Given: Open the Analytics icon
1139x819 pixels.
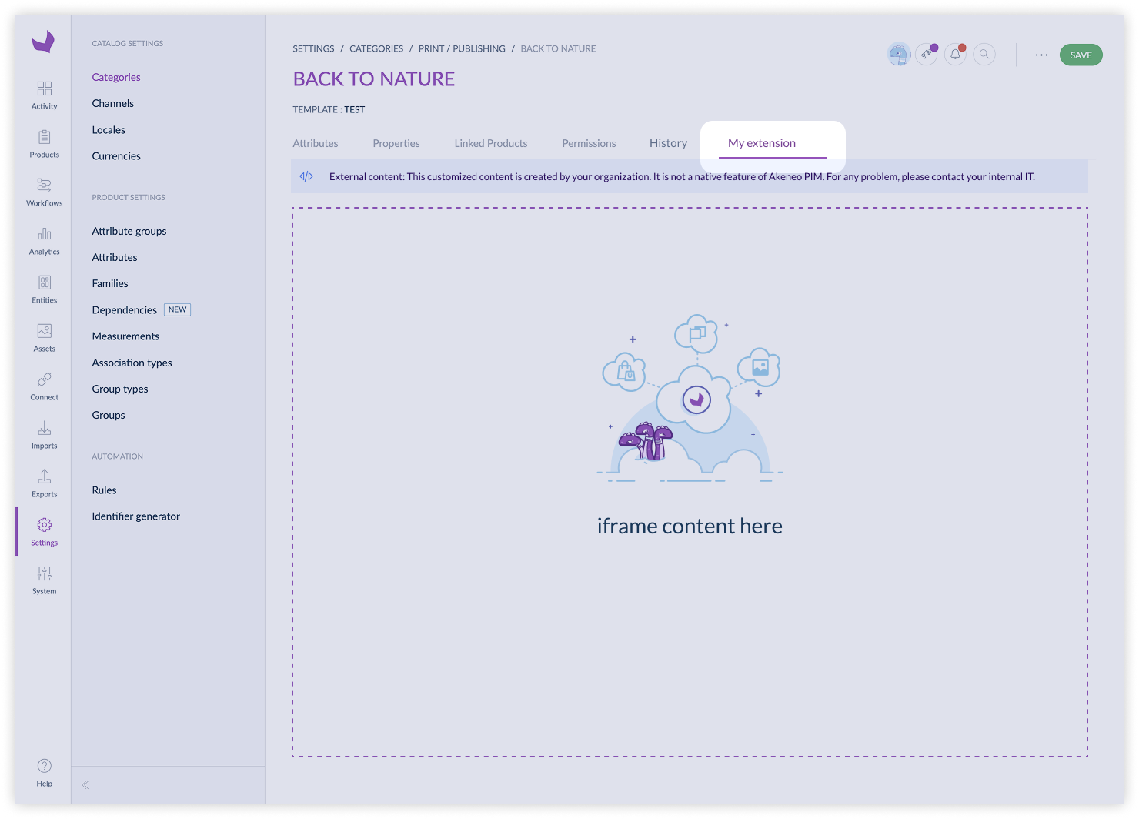Looking at the screenshot, I should (x=44, y=235).
